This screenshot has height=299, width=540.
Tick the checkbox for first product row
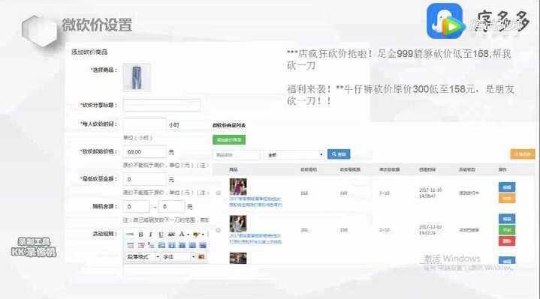pyautogui.click(x=219, y=193)
